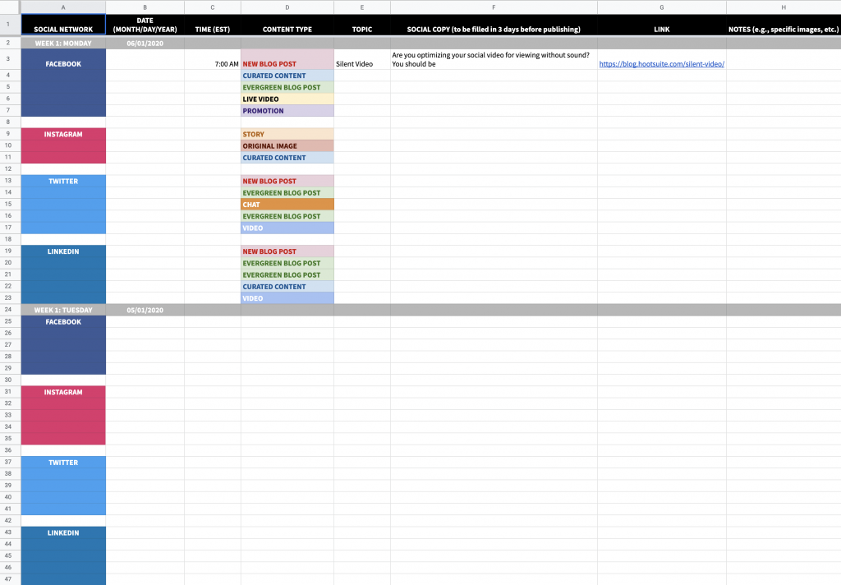Select the INSTAGRAM label cell under Monday

[x=63, y=145]
